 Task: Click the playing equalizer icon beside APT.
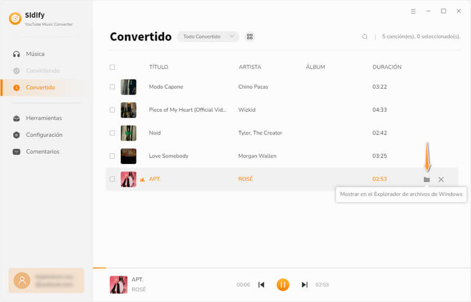coord(142,180)
